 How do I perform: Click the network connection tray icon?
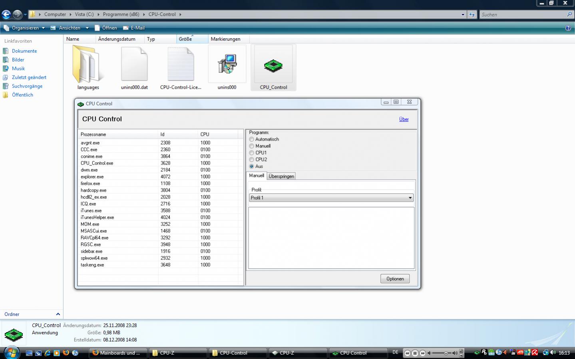click(x=545, y=353)
